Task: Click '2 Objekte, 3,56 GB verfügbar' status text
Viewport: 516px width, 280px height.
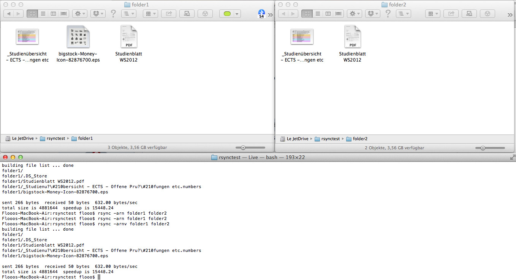Action: [x=394, y=148]
